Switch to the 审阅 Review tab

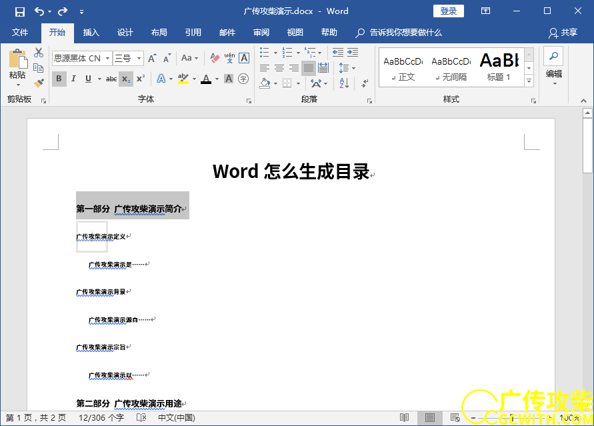(x=261, y=33)
